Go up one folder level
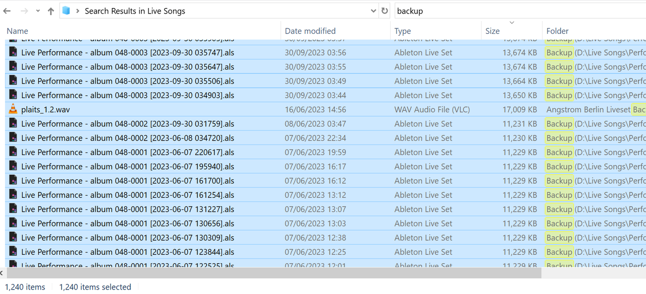Screen dimensions: 646x294 click(x=50, y=11)
